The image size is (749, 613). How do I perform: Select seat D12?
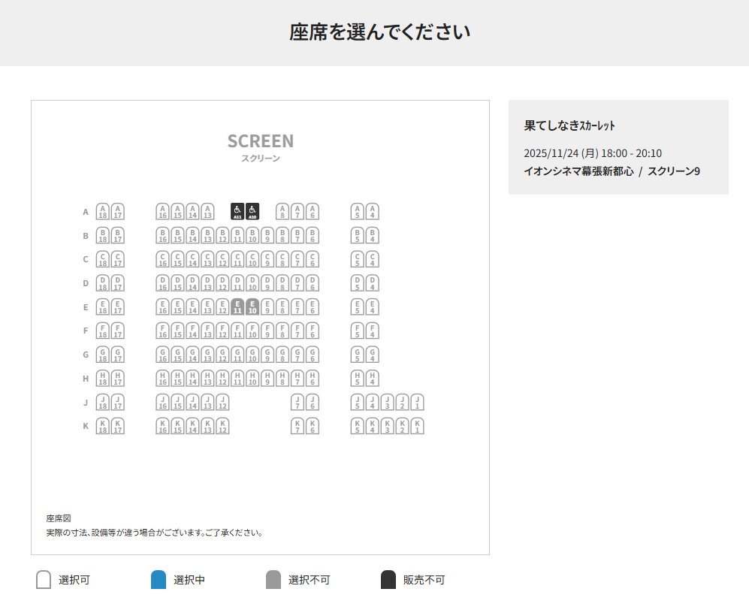[x=222, y=283]
